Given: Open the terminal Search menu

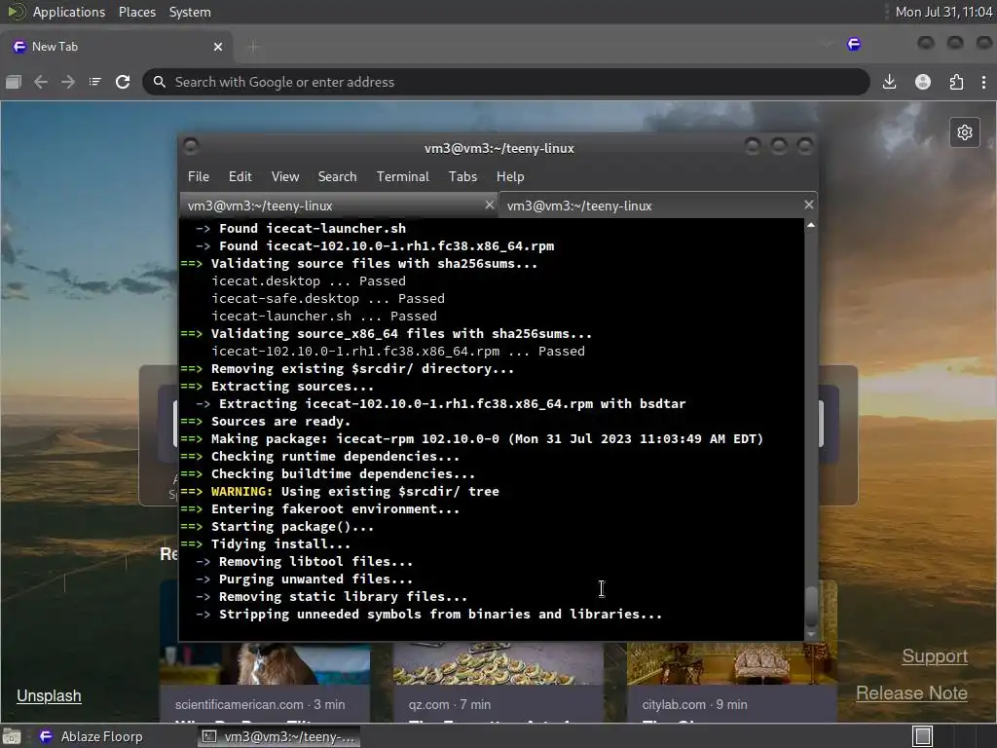Looking at the screenshot, I should pos(337,176).
